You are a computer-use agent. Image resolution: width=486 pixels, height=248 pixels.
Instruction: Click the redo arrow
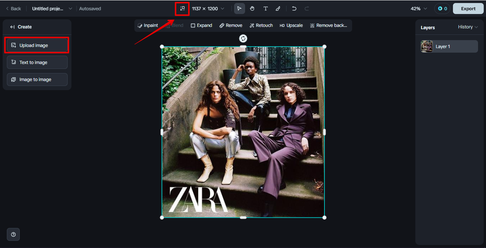point(307,8)
